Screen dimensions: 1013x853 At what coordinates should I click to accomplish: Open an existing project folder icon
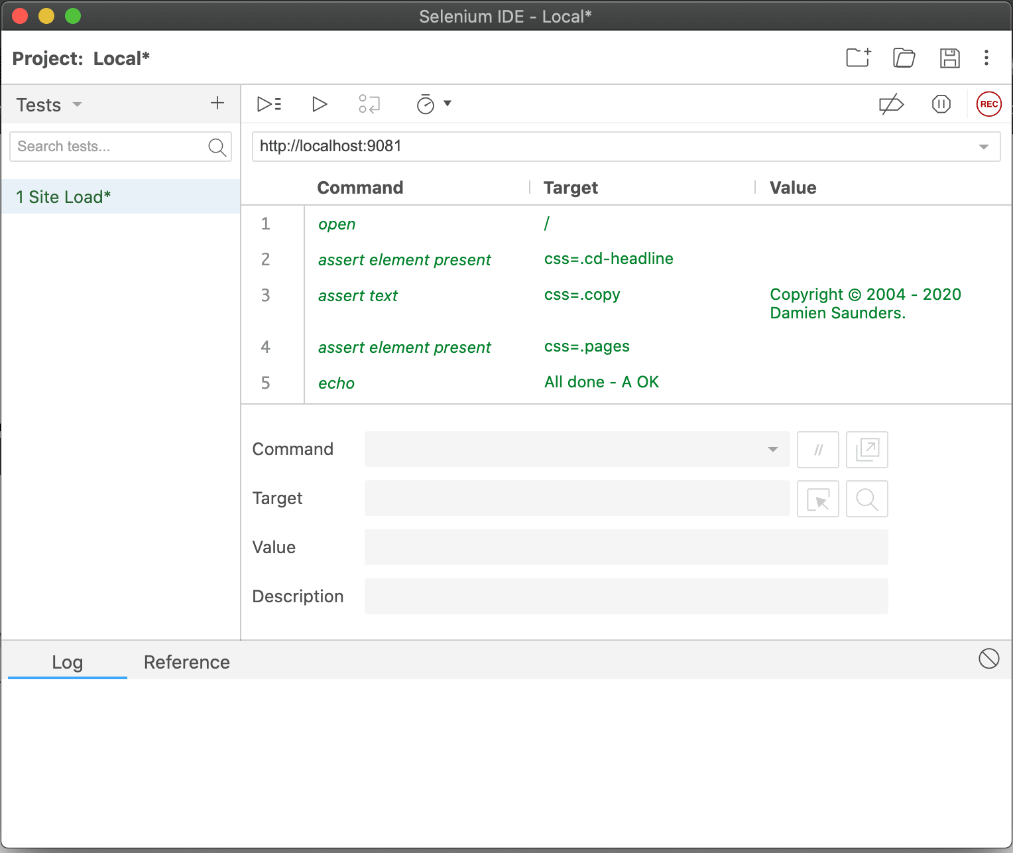coord(904,58)
